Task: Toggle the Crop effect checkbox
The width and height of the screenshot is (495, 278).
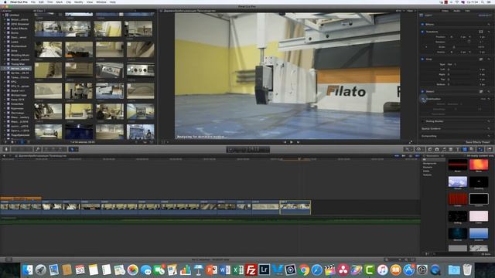Action: point(422,59)
